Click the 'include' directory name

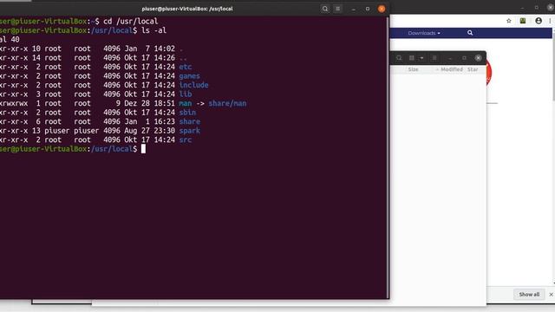point(193,85)
